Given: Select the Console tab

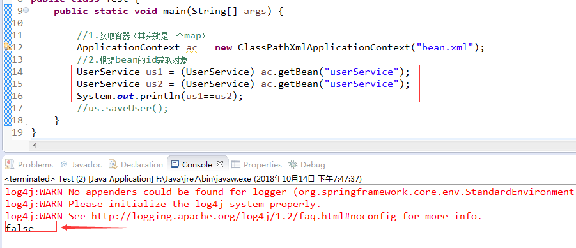Looking at the screenshot, I should pos(197,165).
